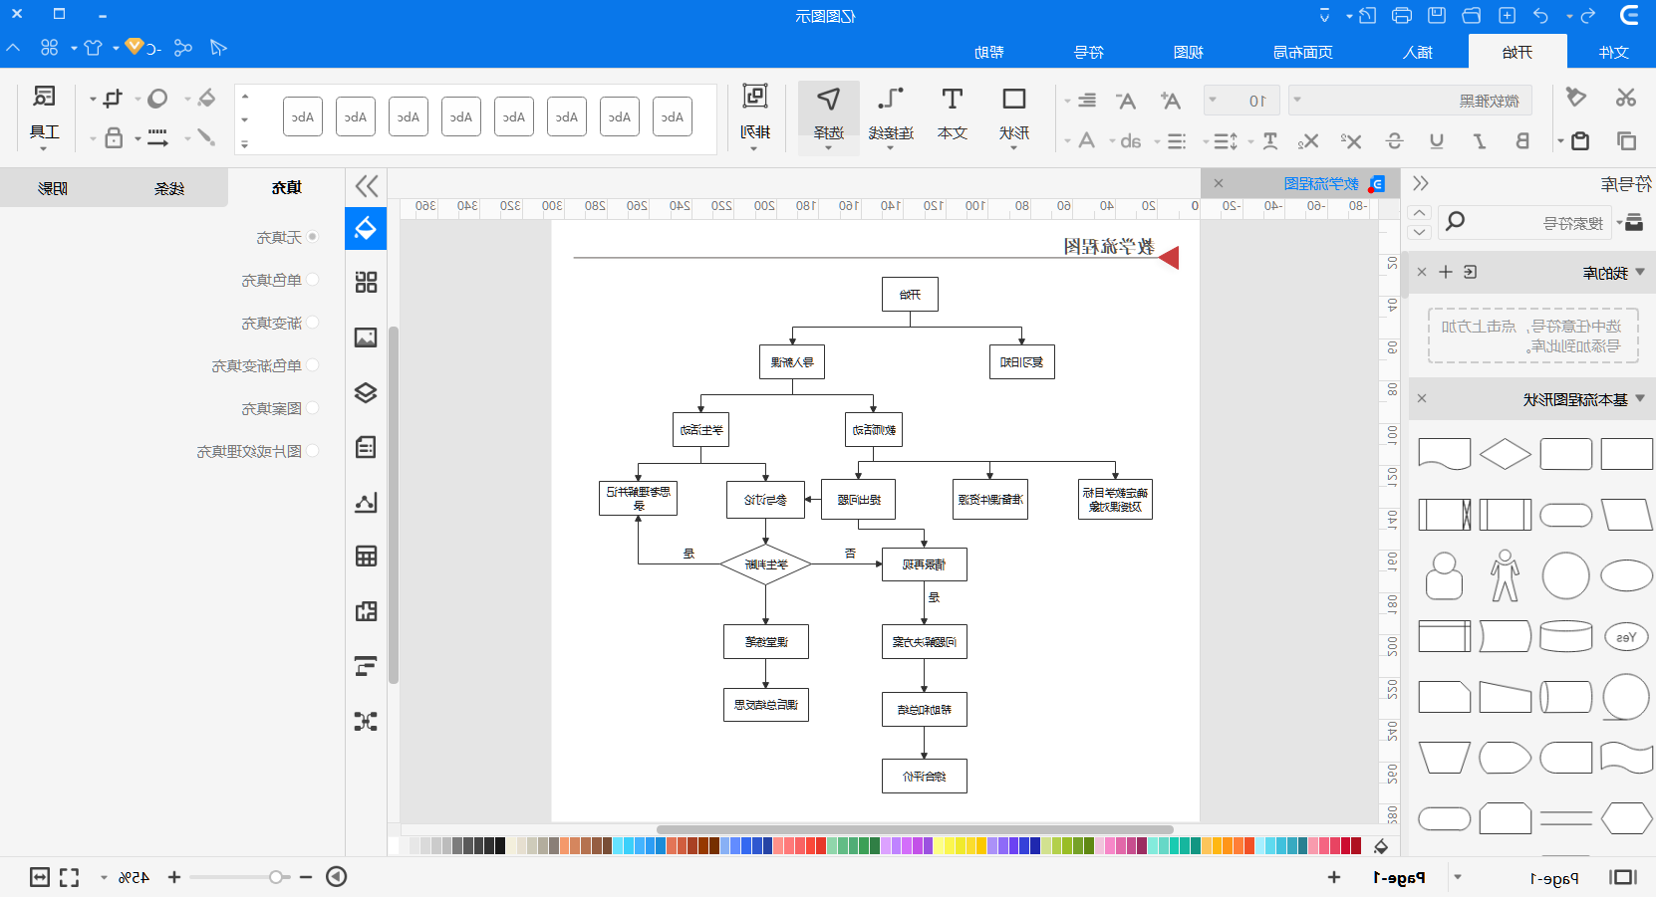The image size is (1656, 897).
Task: Click the symbol search magnifier icon
Action: [1455, 221]
